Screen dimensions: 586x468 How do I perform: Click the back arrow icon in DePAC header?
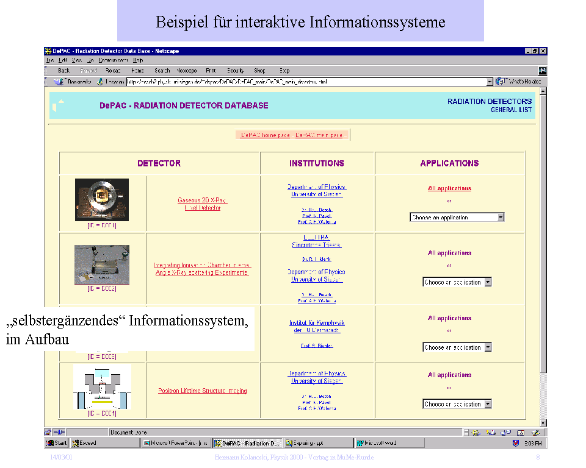[x=58, y=105]
